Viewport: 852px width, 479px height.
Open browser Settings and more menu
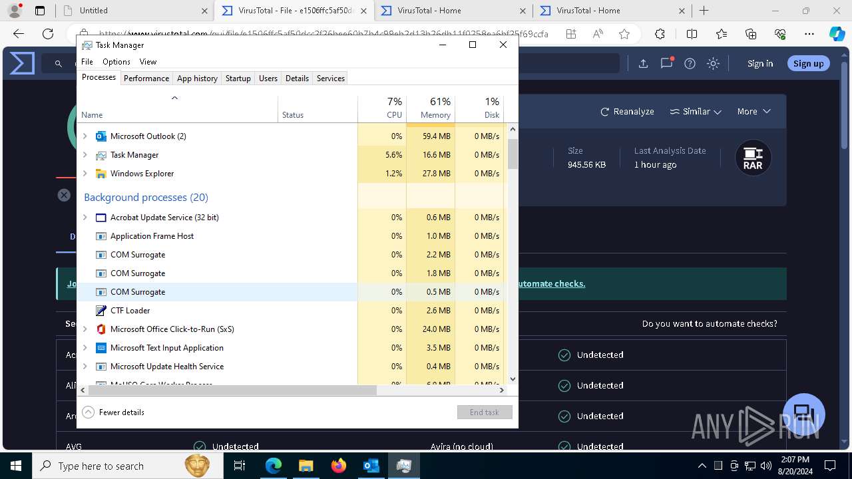pos(809,34)
